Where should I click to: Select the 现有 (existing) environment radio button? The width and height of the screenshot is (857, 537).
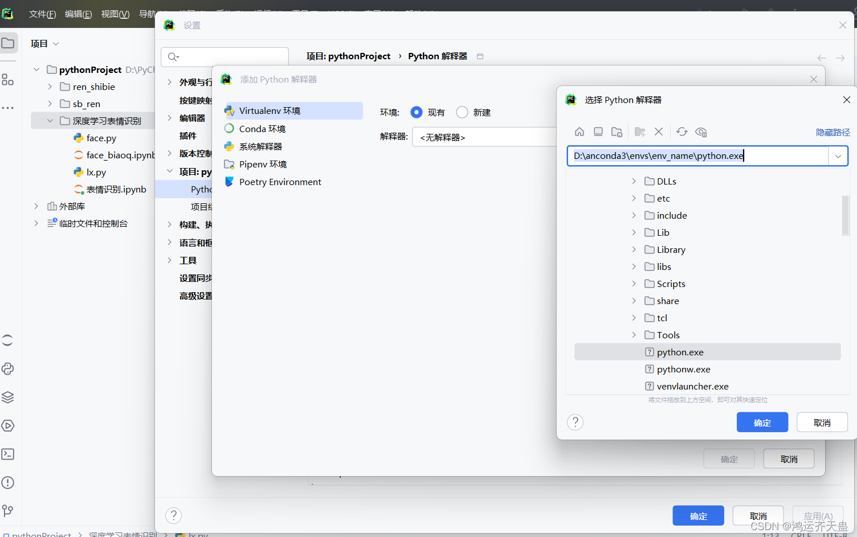tap(417, 112)
